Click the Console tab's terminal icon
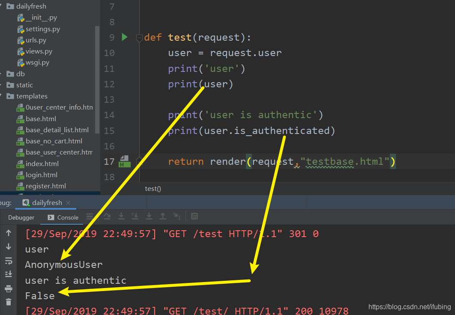 coord(51,217)
